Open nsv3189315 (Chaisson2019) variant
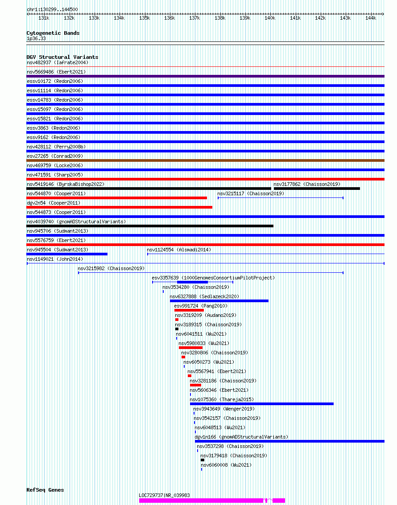The image size is (397, 505). (208, 324)
